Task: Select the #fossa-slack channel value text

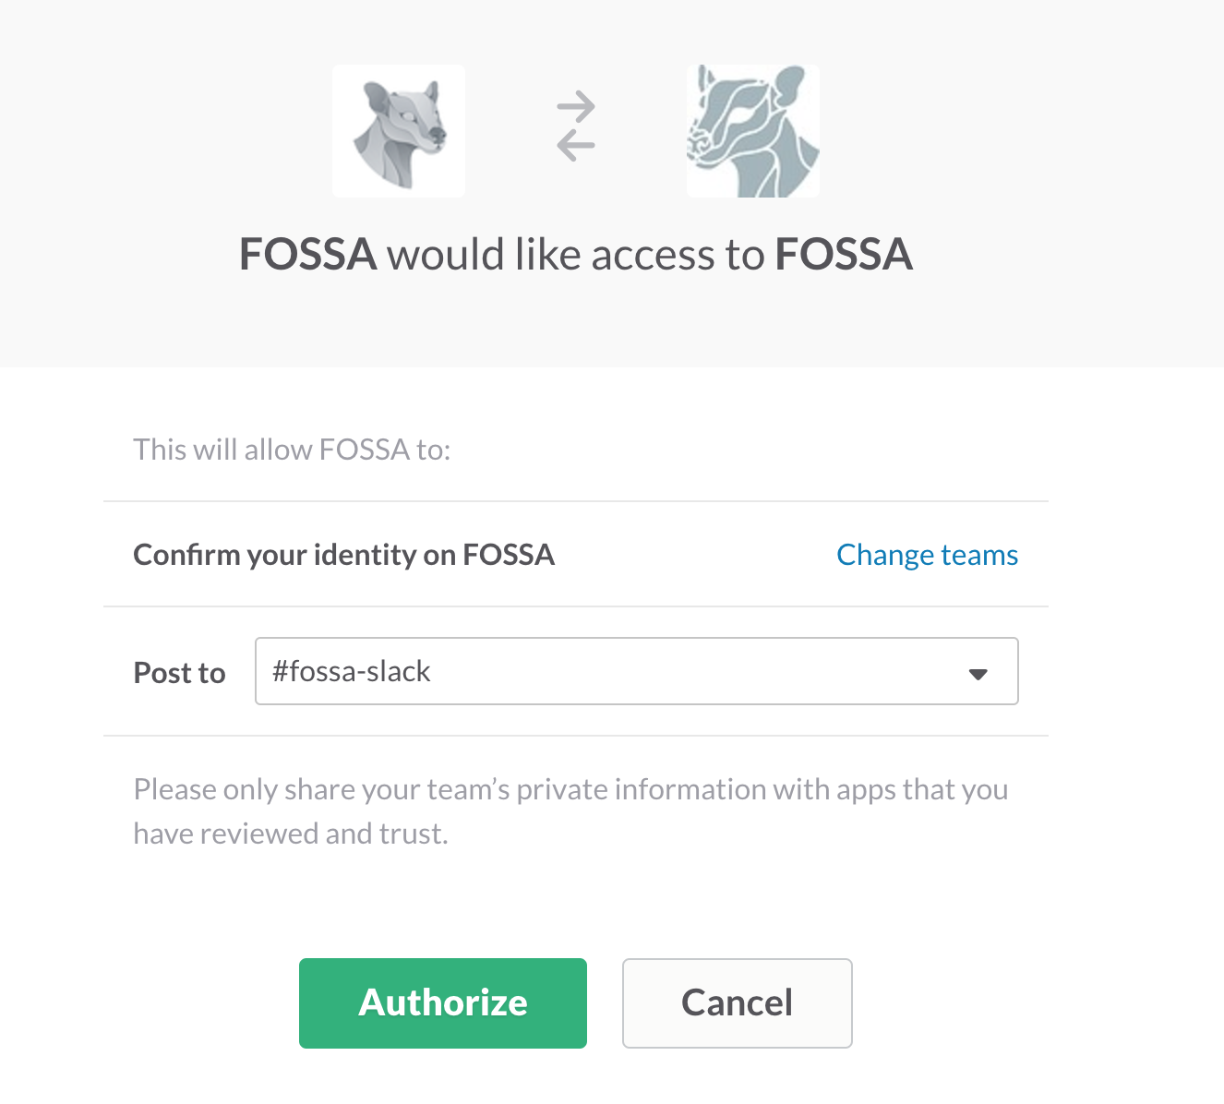Action: click(x=351, y=671)
